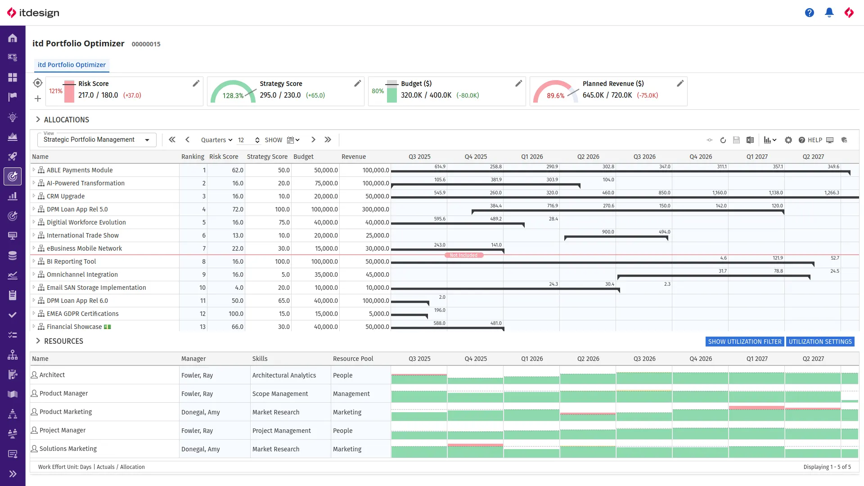Adjust the number of periods stepper

click(x=257, y=140)
